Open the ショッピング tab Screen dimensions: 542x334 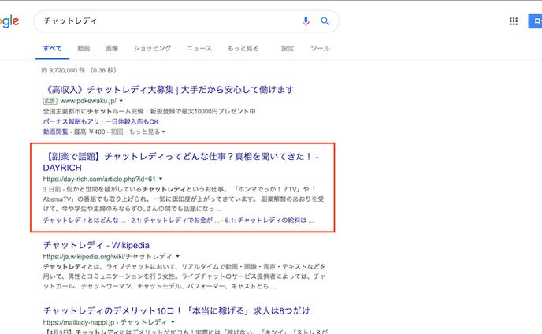[153, 48]
